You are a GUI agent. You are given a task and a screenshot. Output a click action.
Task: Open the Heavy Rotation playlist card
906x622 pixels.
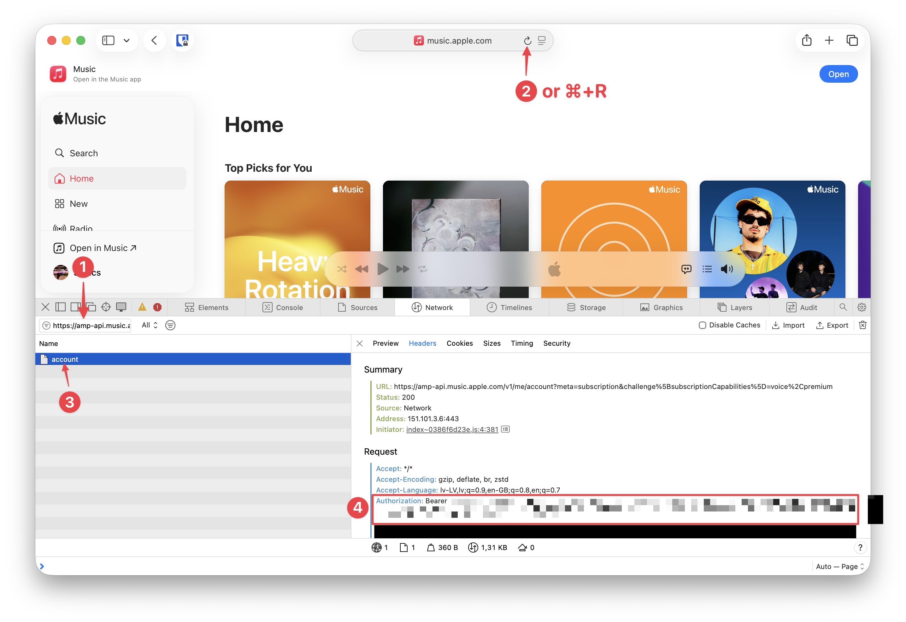coord(297,239)
